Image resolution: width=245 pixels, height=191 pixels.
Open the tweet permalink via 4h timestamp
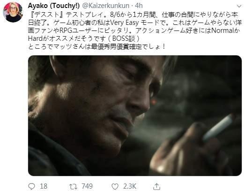point(139,6)
